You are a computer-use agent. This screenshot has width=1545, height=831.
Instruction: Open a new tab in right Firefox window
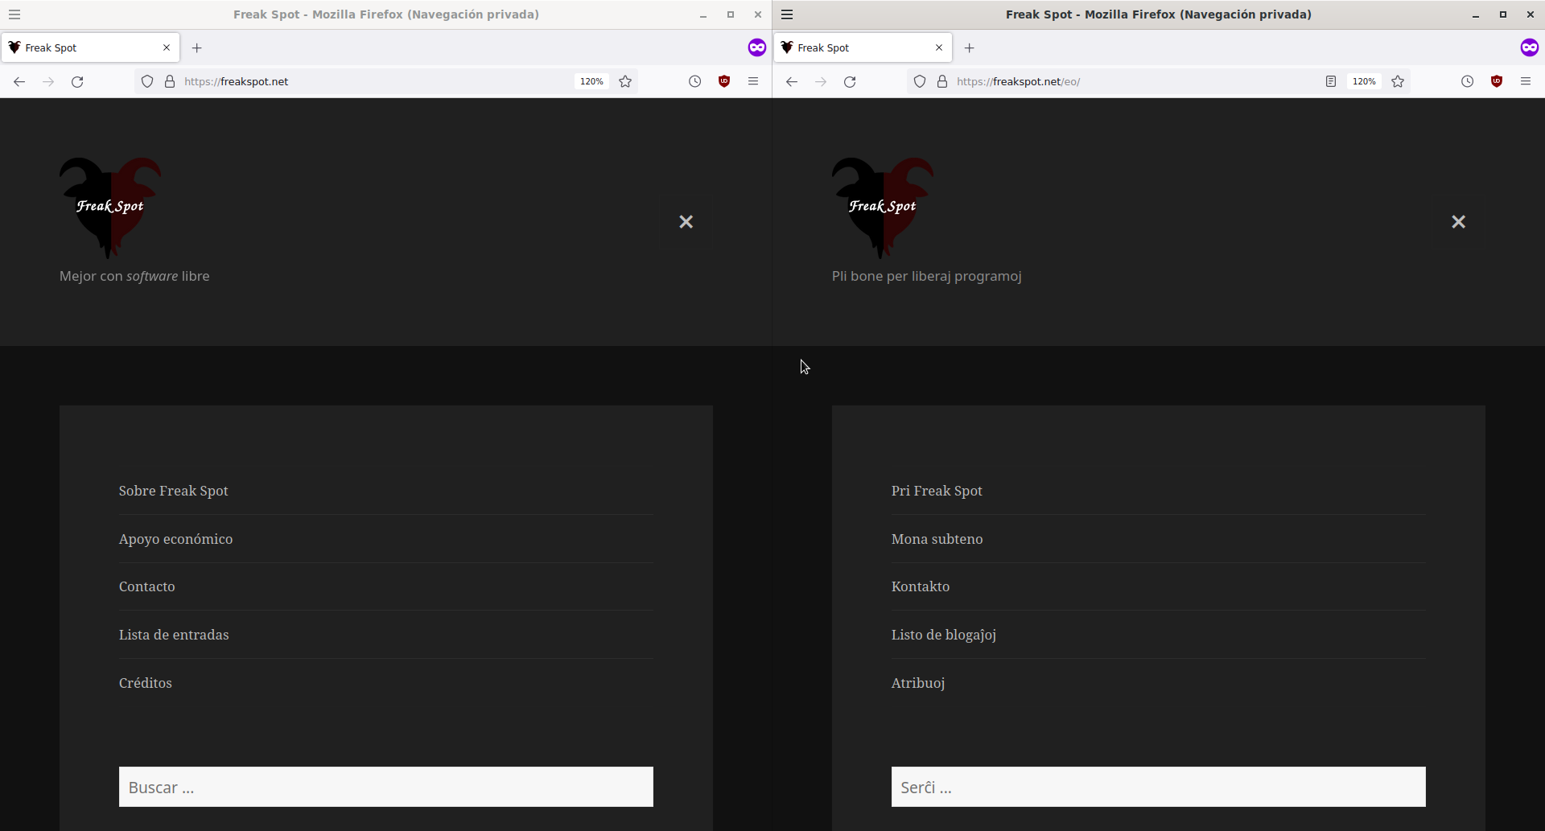tap(969, 47)
